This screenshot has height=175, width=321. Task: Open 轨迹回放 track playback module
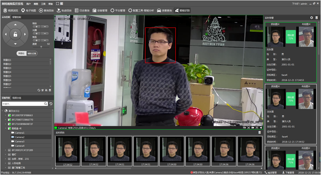64,10
